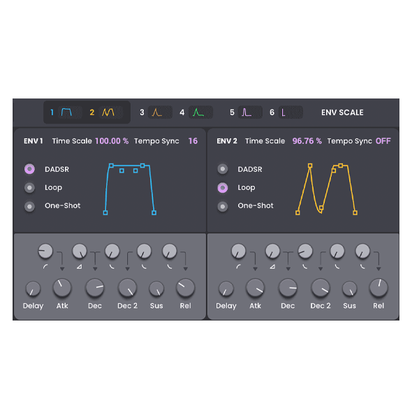Click ENV 2 graph start point at bottom left

pos(297,213)
